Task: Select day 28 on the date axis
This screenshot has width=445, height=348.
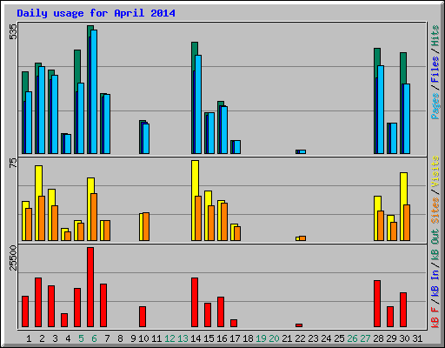Action: click(378, 338)
